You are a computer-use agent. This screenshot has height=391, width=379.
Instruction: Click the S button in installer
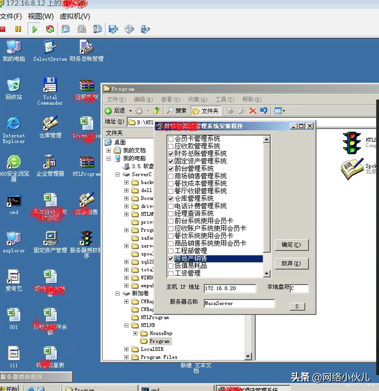297,306
